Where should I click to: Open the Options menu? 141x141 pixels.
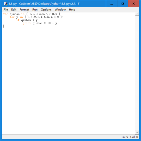click(46, 10)
